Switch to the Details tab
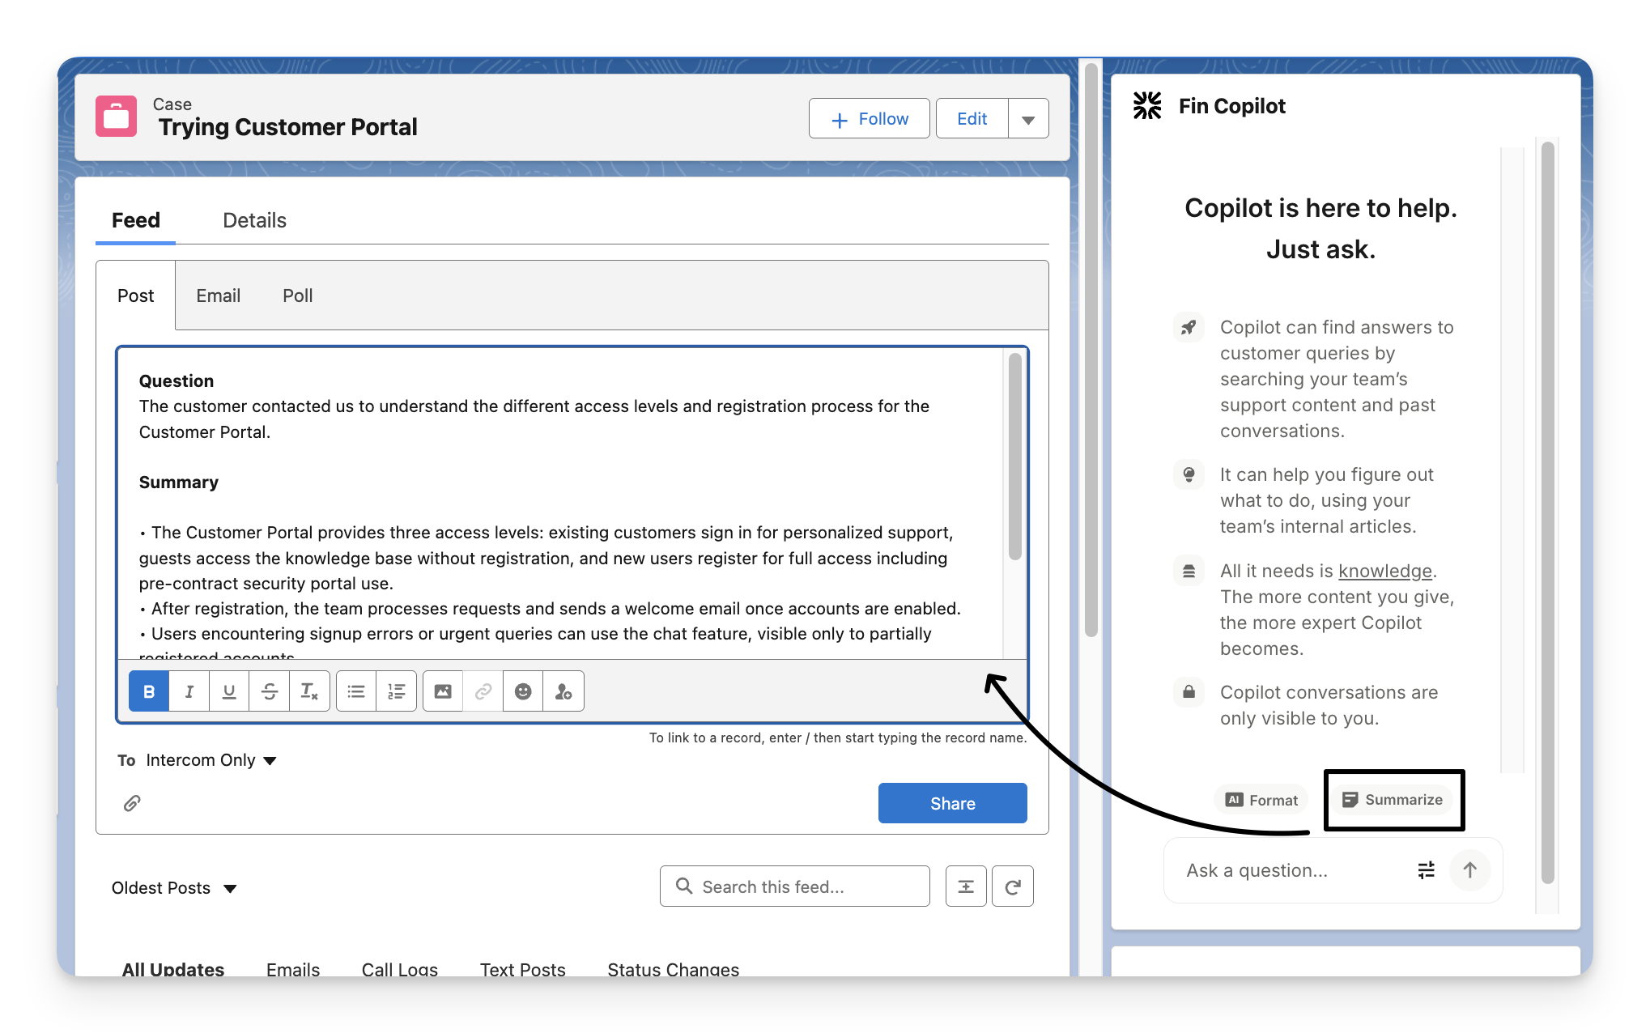This screenshot has width=1650, height=1033. tap(254, 220)
